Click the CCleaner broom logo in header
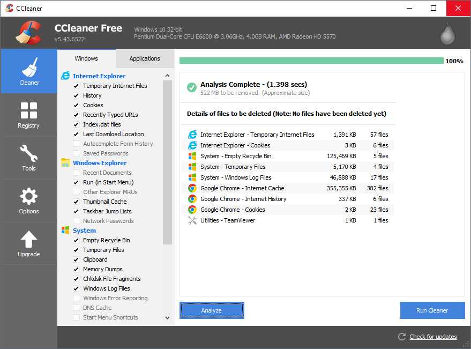This screenshot has width=471, height=349. pyautogui.click(x=29, y=33)
